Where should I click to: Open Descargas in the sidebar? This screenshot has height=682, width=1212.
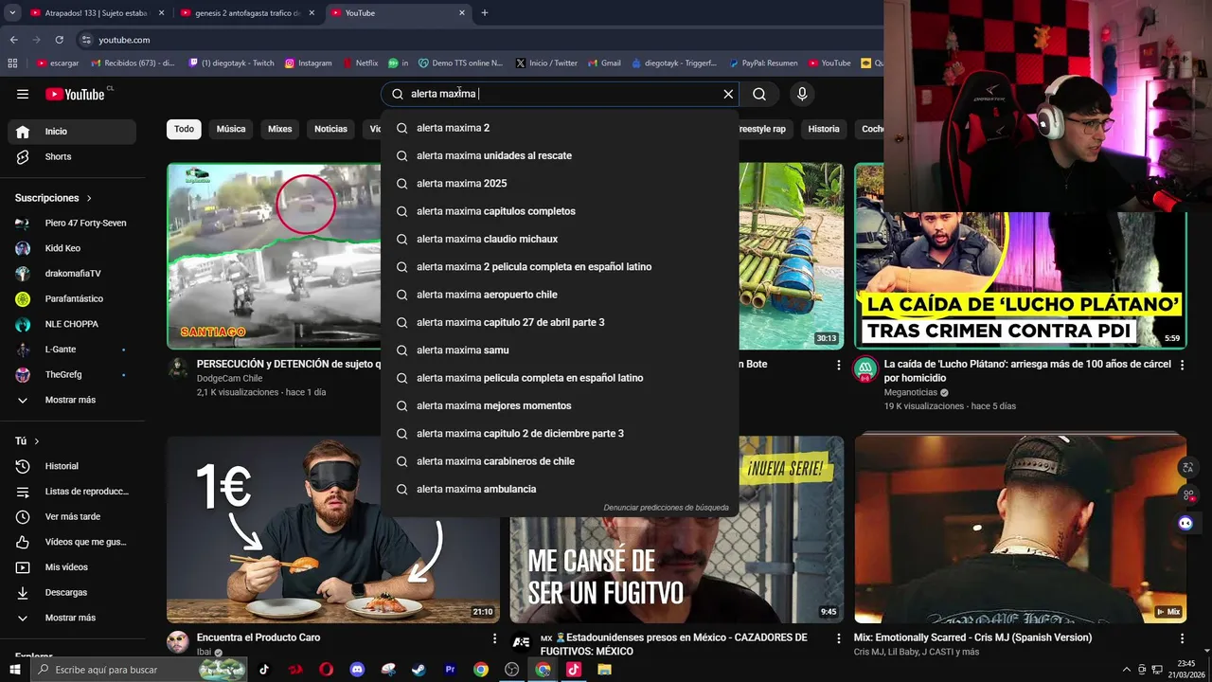click(x=72, y=592)
